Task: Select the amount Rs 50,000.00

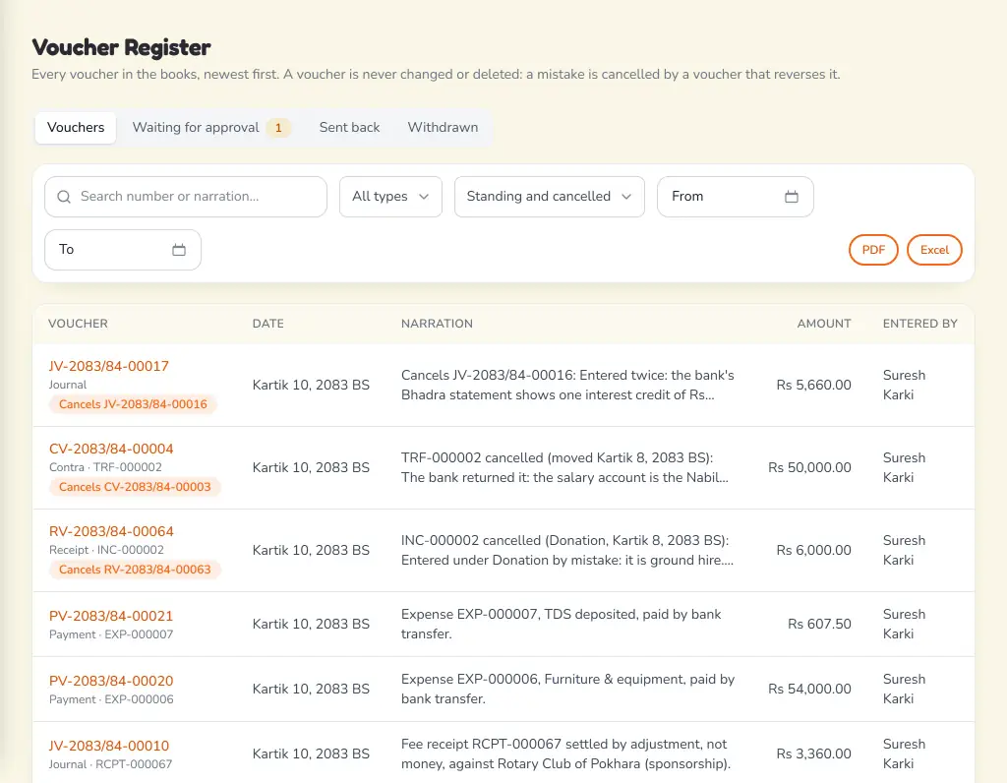Action: point(809,467)
